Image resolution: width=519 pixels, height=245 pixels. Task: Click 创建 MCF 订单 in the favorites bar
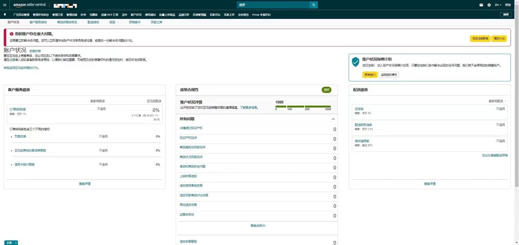(x=110, y=15)
